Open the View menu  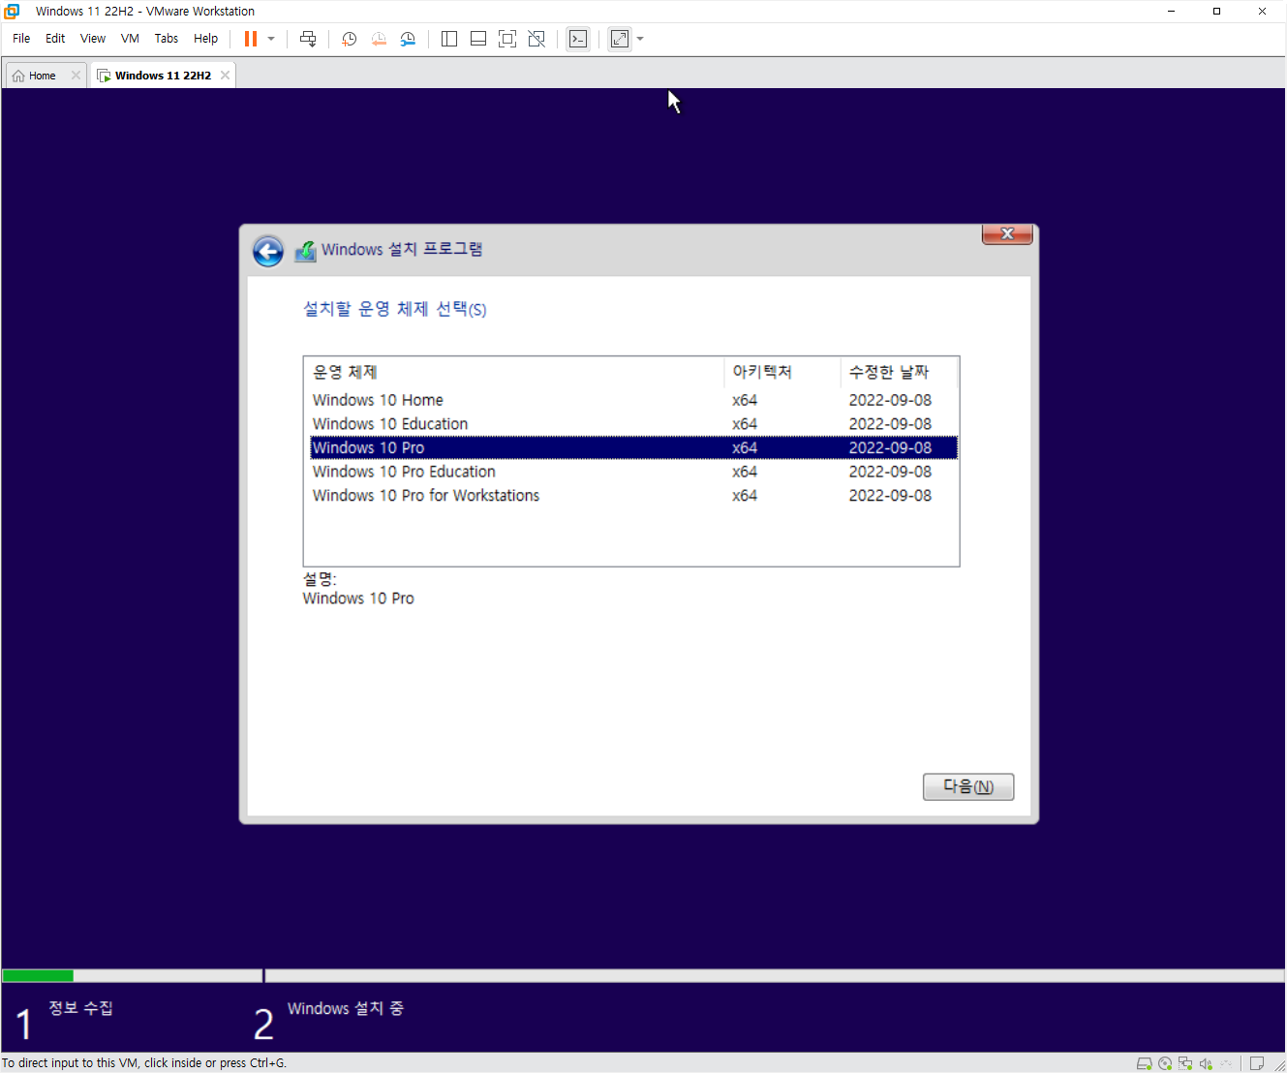point(93,39)
